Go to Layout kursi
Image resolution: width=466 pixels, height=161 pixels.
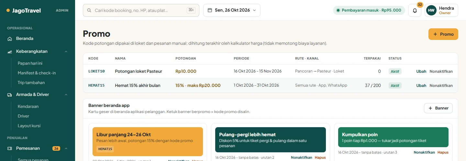point(29,126)
